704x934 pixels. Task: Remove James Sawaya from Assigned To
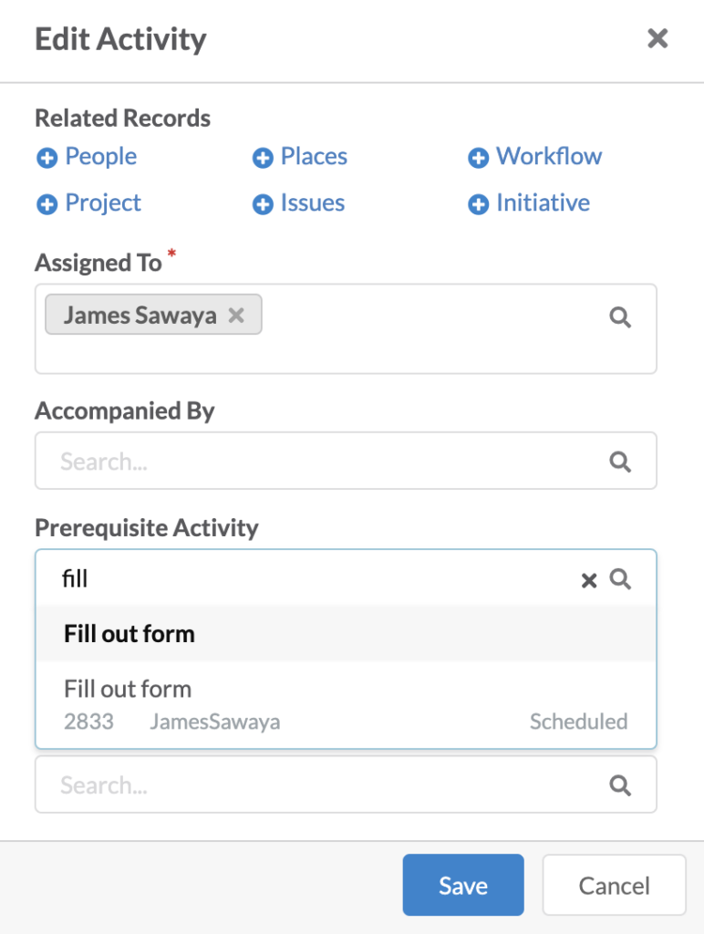(x=235, y=315)
